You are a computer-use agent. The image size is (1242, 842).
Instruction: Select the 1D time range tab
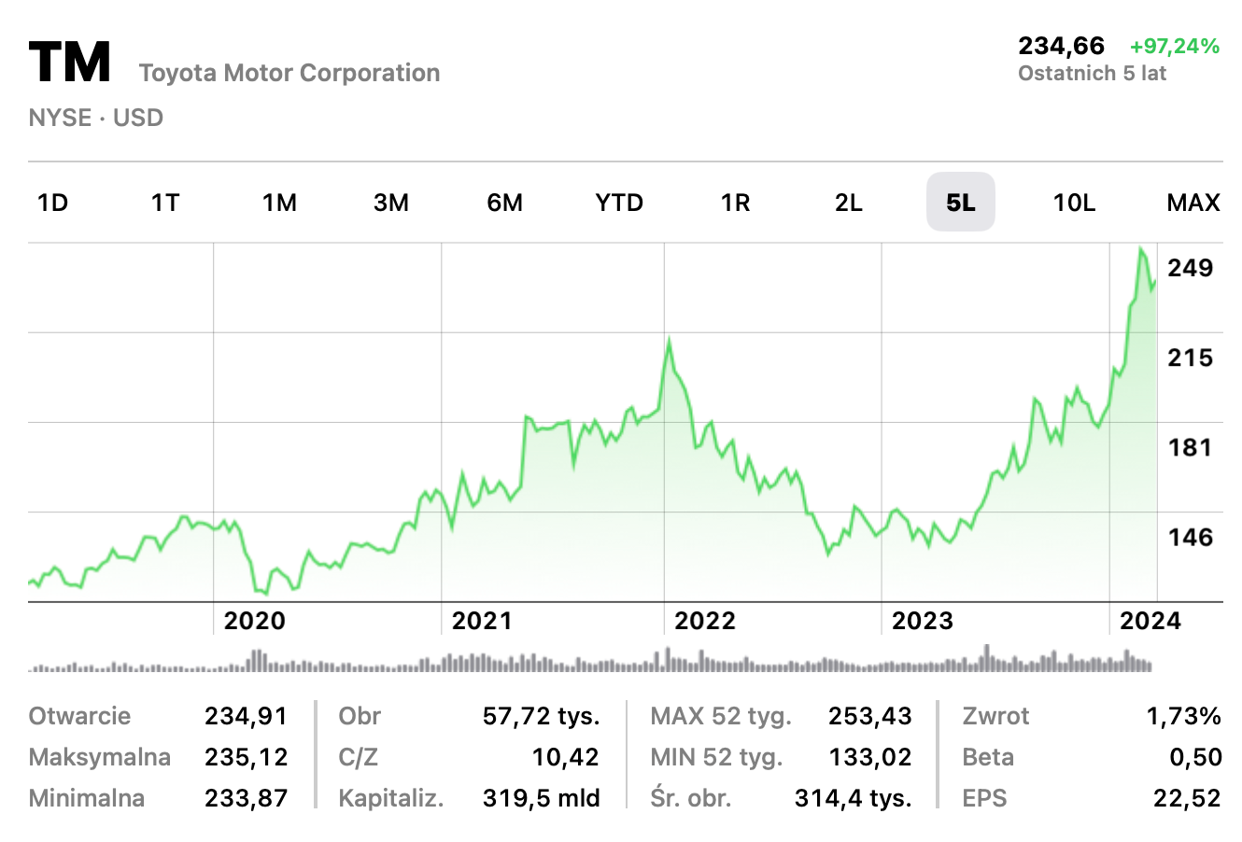(x=52, y=203)
